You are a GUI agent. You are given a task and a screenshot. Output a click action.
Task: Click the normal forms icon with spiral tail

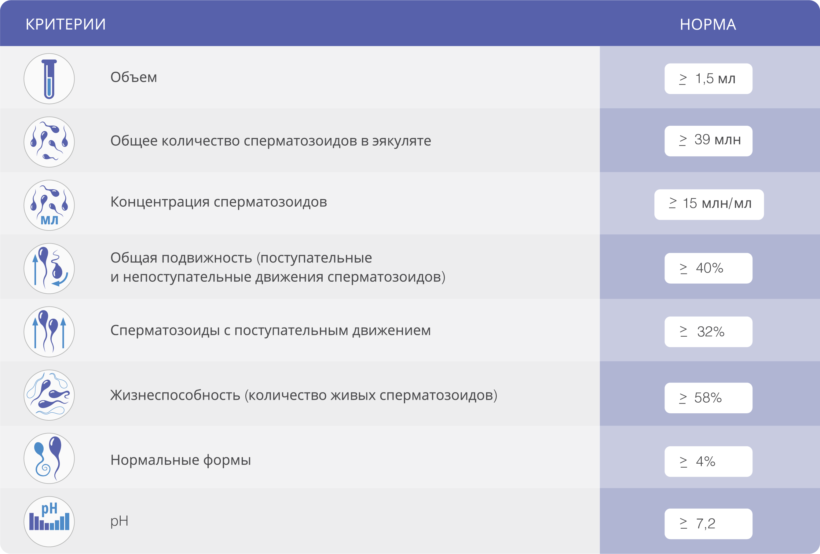(x=49, y=458)
